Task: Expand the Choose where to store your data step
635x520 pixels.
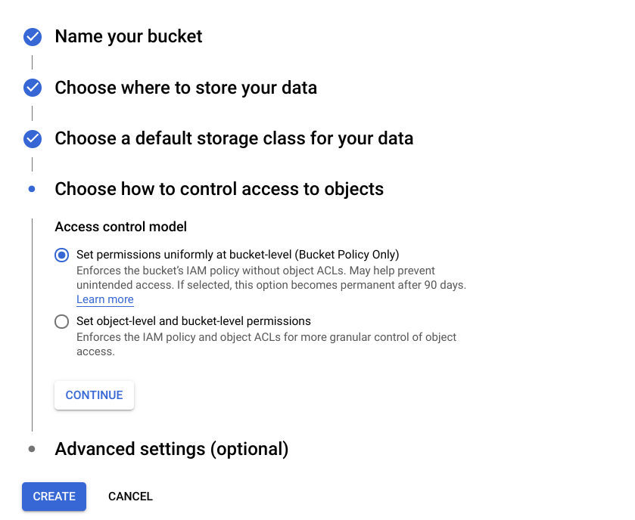Action: (x=185, y=88)
